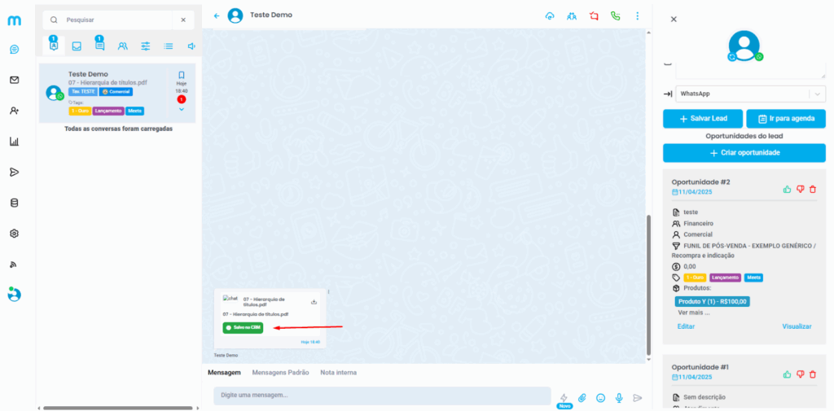This screenshot has height=411, width=834.
Task: Open the email envelope sidebar icon
Action: click(14, 80)
